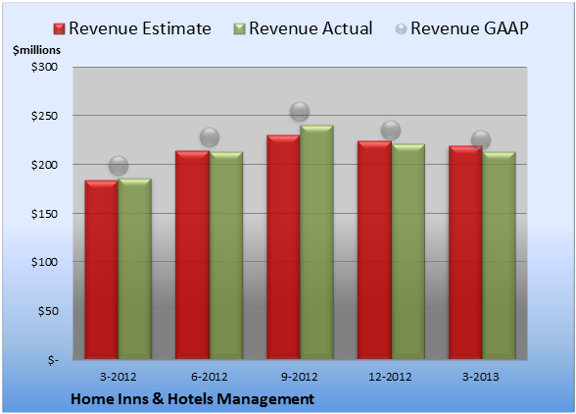The height and width of the screenshot is (414, 576).
Task: Select the green actual bar for 6-2012
Action: click(x=226, y=255)
